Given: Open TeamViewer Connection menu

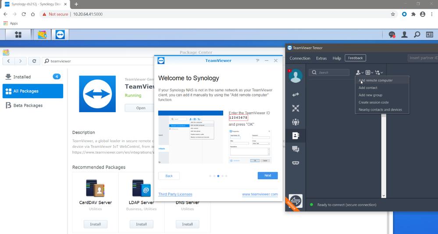Looking at the screenshot, I should pos(300,58).
